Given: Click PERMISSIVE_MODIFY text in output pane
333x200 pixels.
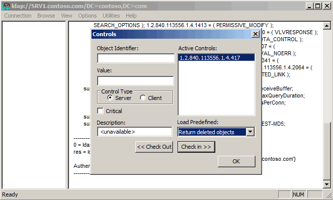Looking at the screenshot, I should click(x=242, y=25).
